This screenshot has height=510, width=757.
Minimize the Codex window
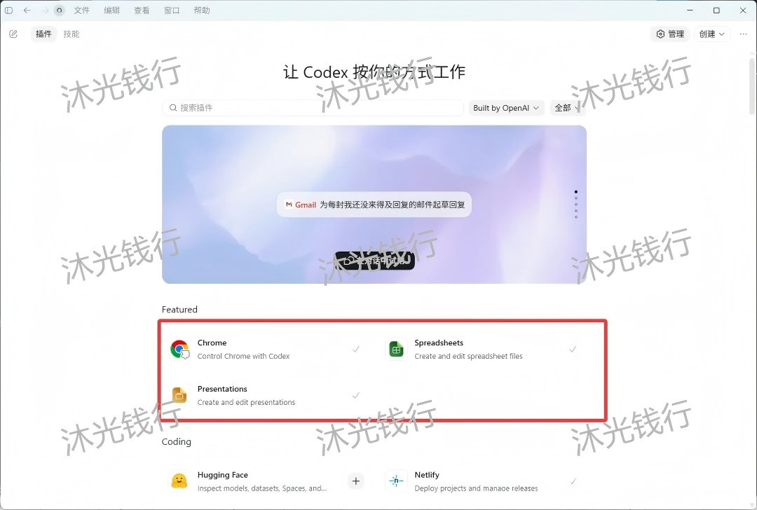coord(690,10)
